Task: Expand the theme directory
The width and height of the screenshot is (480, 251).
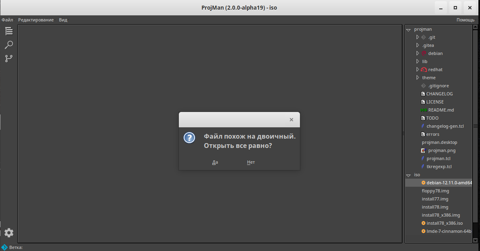Action: 418,77
